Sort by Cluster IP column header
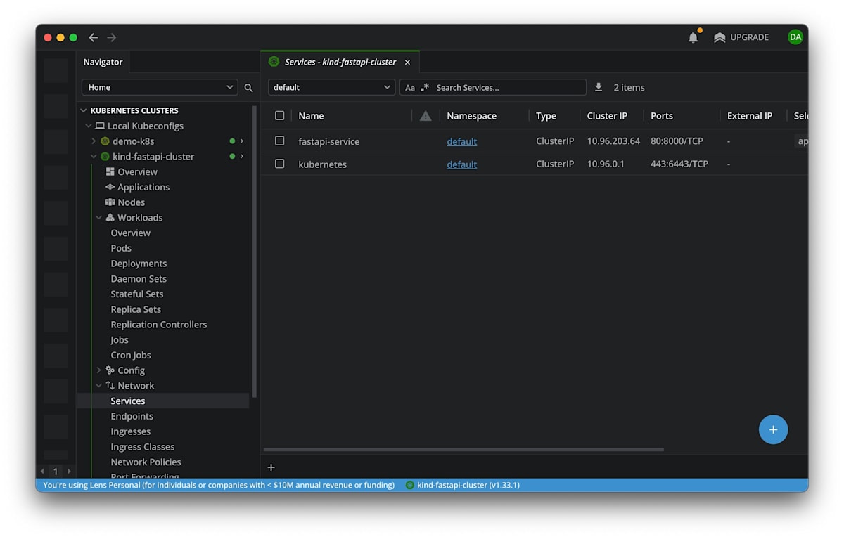 pos(607,116)
